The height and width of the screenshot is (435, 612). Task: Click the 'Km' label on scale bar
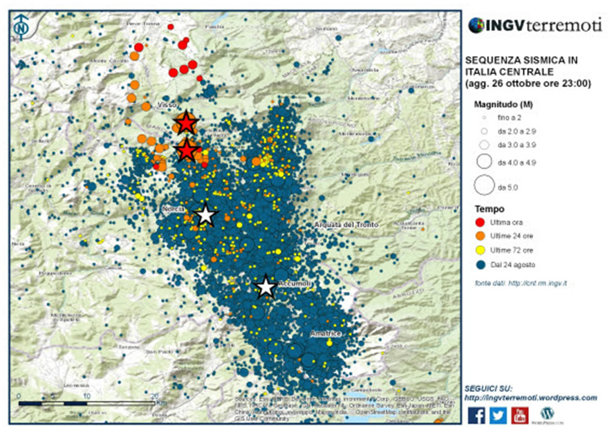click(162, 402)
